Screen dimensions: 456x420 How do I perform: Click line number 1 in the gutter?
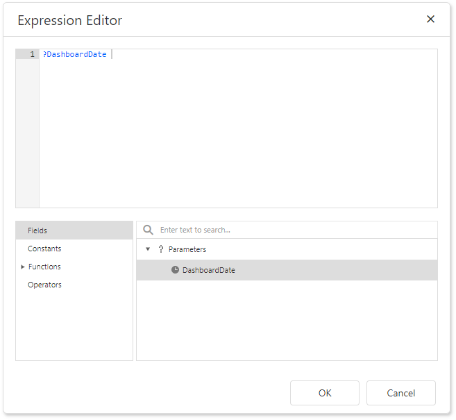click(x=31, y=54)
